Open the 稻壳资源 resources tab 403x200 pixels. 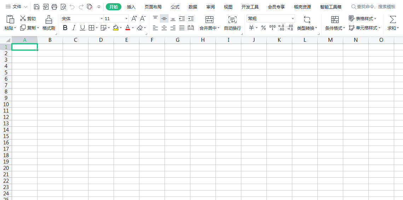(x=302, y=7)
